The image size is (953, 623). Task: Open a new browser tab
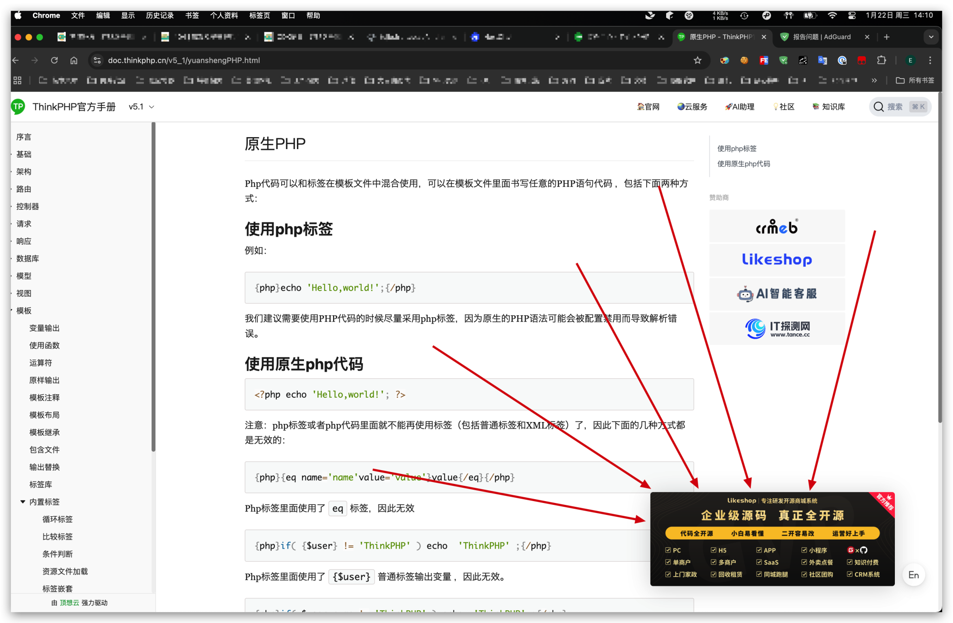pyautogui.click(x=886, y=37)
